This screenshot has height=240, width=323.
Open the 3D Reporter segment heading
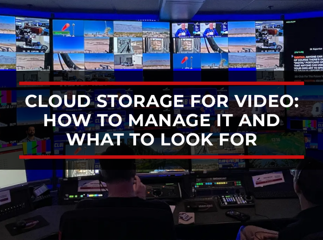click(315, 48)
